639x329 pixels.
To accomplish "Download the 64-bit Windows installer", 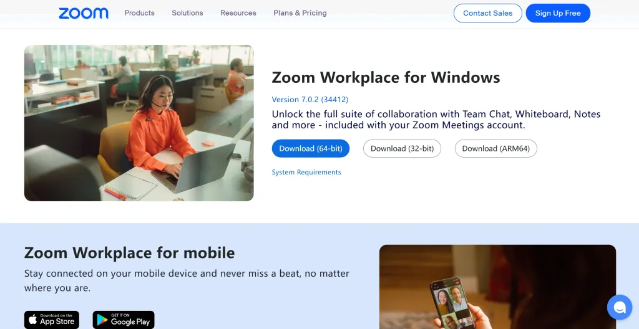I will [311, 149].
